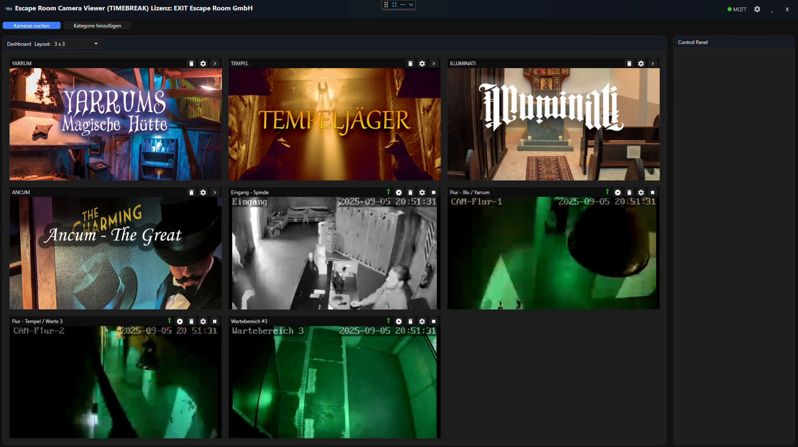Open Flur - Illu / Yarrum camera settings
The height and width of the screenshot is (447, 798).
click(x=641, y=192)
